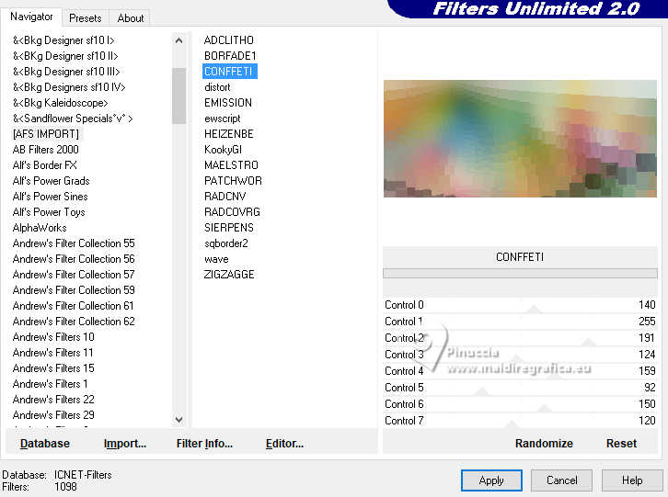Select Andrew's Filter Collection 59
Image resolution: width=668 pixels, height=497 pixels.
click(x=74, y=290)
